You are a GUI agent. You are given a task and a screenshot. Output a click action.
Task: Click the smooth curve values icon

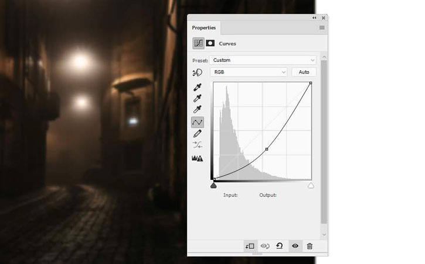198,145
